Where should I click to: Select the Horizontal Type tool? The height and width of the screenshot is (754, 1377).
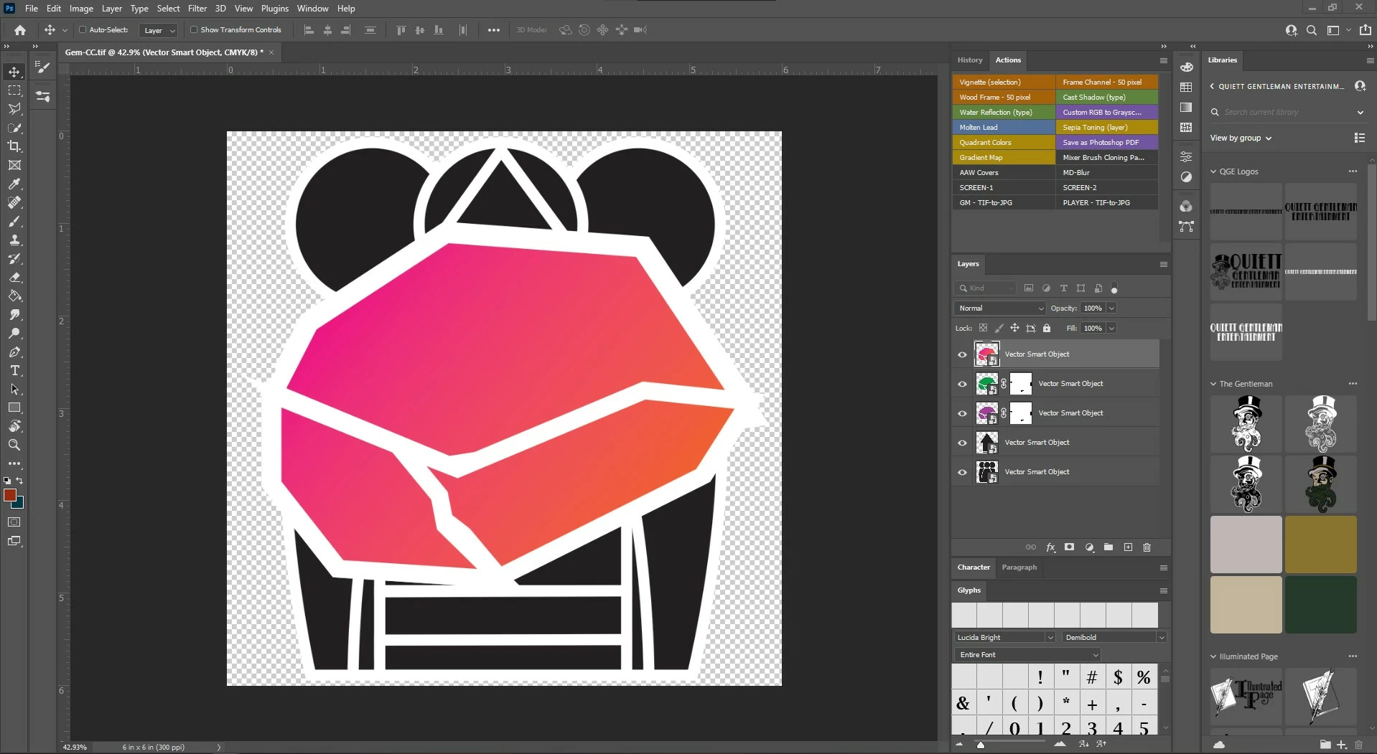[x=14, y=370]
